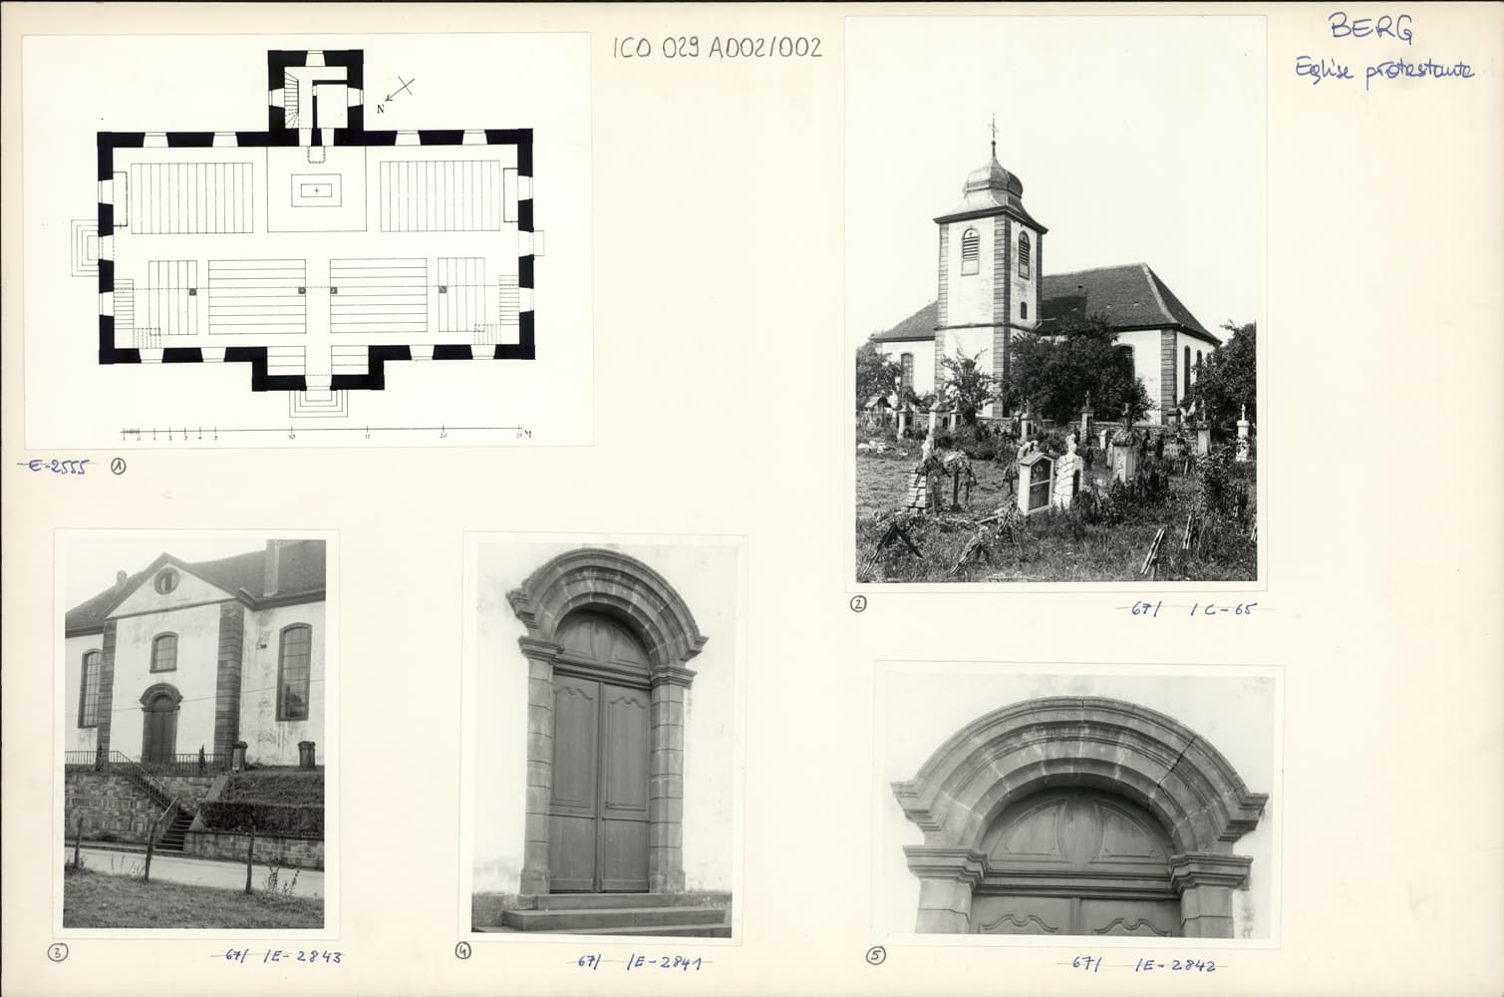Click the handwritten BERG title
Image resolution: width=1504 pixels, height=997 pixels.
(x=1370, y=28)
